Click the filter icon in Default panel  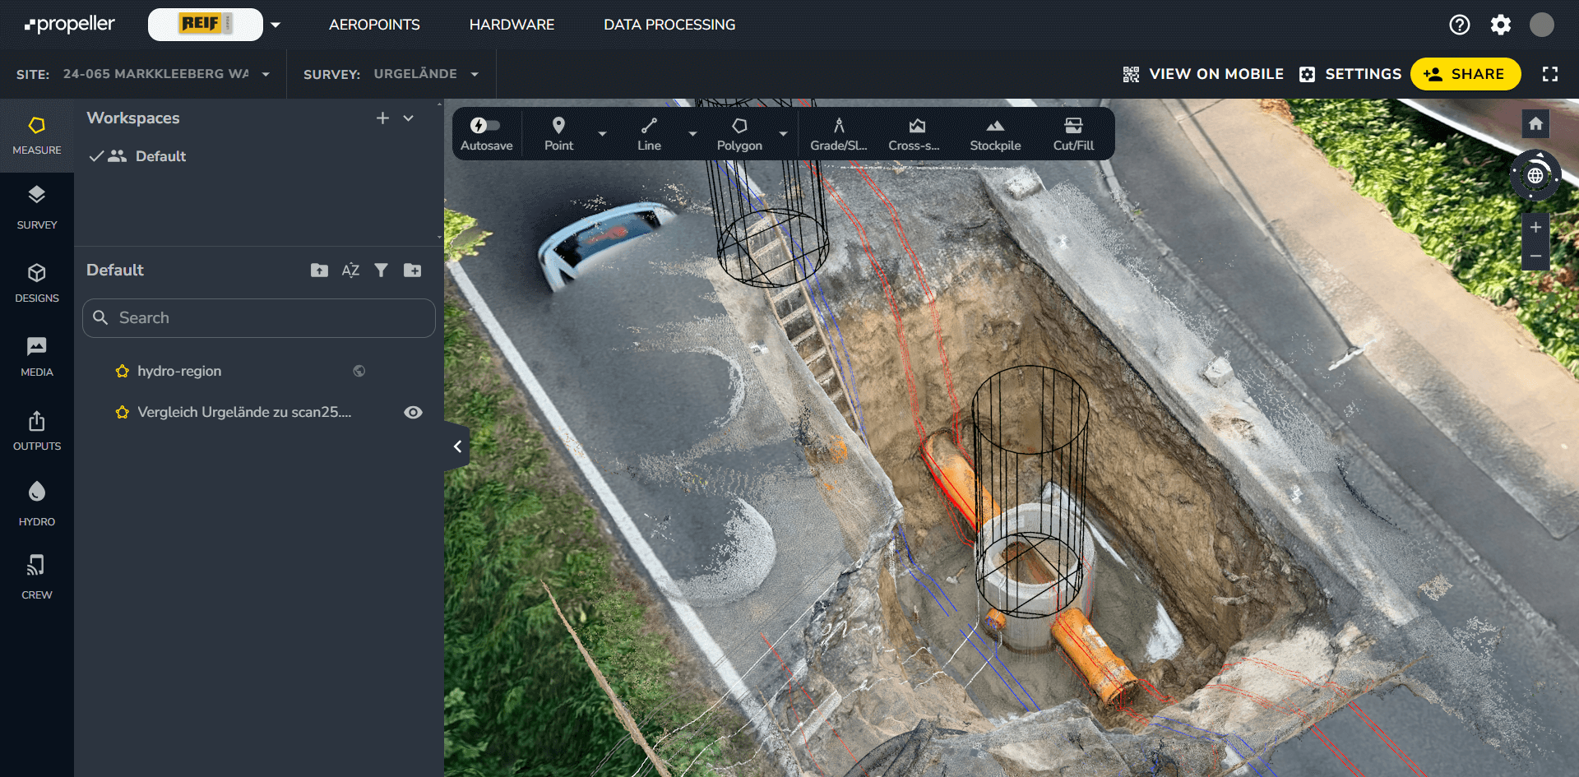click(x=381, y=271)
